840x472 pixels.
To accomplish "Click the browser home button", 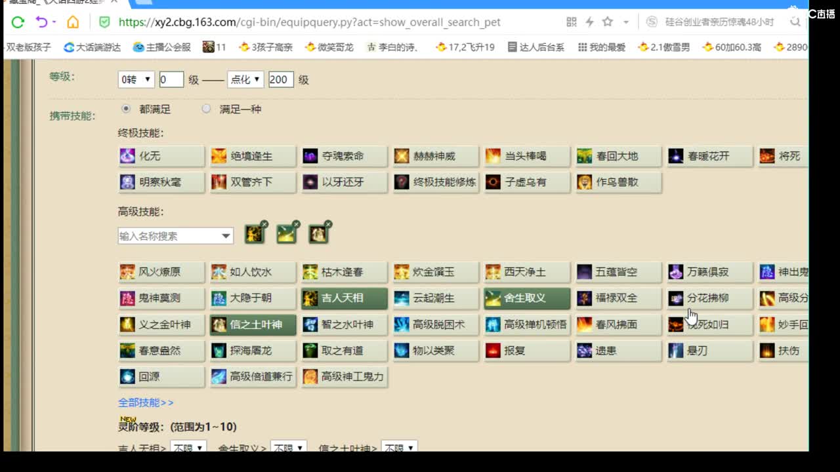I will (x=73, y=22).
